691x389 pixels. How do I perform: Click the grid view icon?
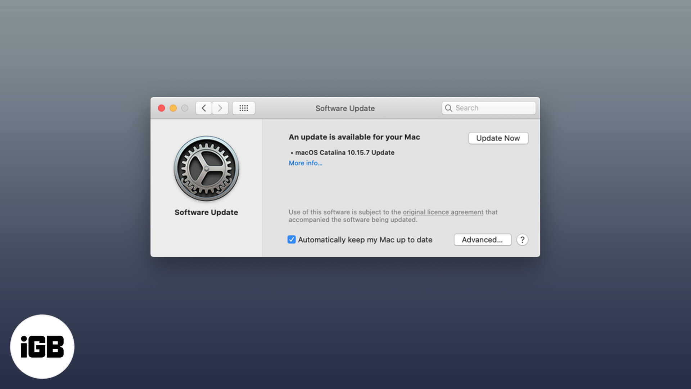tap(243, 108)
